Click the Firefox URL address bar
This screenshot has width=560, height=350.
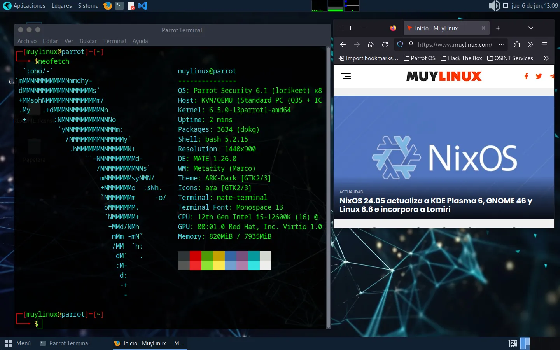(455, 44)
